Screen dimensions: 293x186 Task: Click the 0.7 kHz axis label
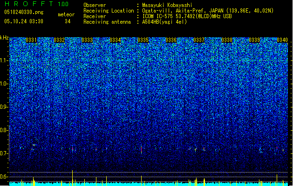click(4, 153)
